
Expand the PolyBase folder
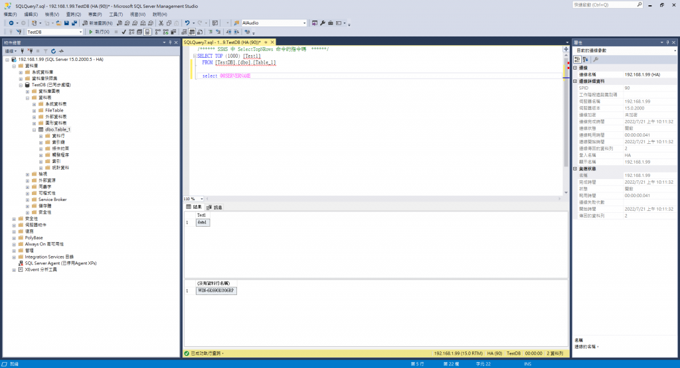[14, 237]
